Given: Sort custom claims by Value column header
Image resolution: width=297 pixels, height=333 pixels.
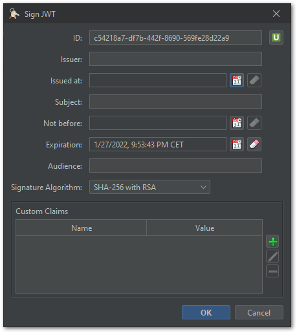Looking at the screenshot, I should [204, 228].
